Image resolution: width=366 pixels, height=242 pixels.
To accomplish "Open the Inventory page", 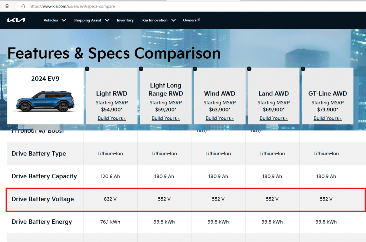I will pyautogui.click(x=125, y=20).
